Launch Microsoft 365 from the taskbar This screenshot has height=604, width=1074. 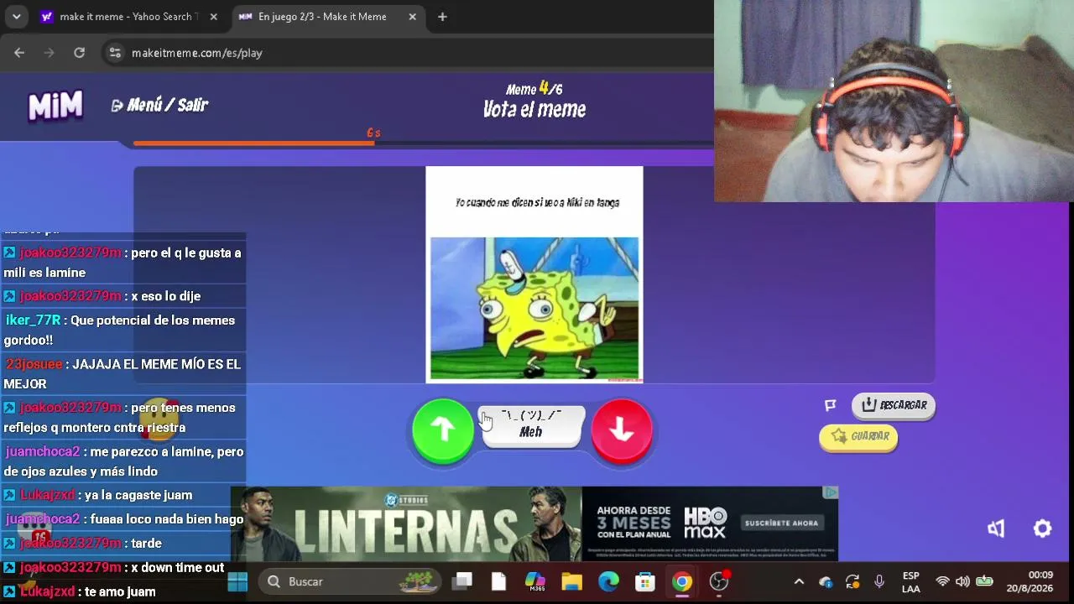click(535, 581)
